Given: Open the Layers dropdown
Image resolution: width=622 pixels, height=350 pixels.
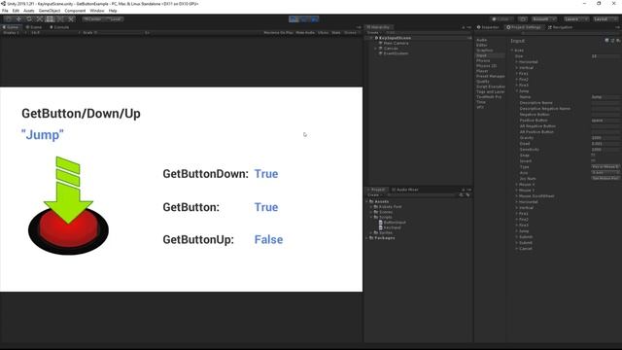Looking at the screenshot, I should tap(575, 19).
